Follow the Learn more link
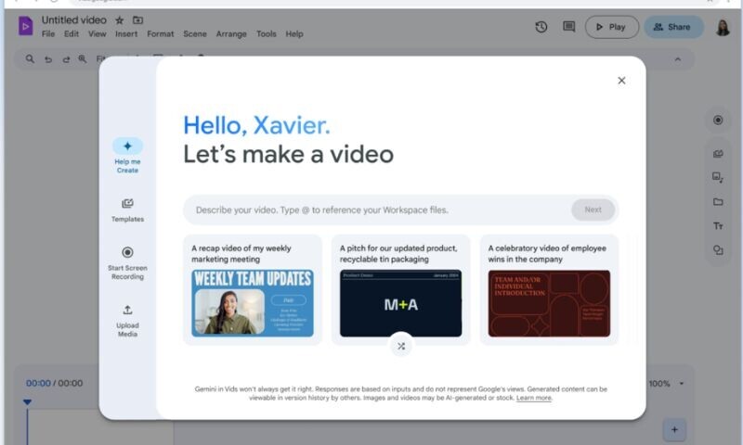 click(x=533, y=398)
